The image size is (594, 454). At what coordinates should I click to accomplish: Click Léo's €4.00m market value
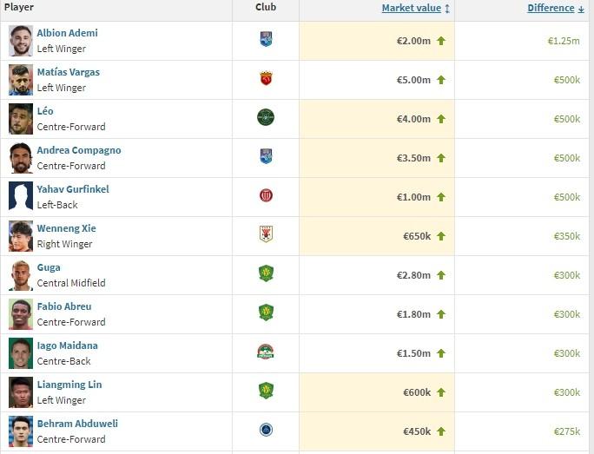coord(413,119)
